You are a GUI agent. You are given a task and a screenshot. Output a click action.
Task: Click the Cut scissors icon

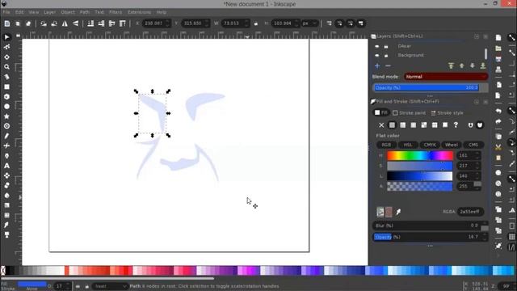coord(498,147)
